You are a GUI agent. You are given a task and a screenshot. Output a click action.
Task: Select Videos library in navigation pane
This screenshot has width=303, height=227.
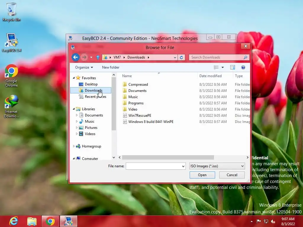click(x=90, y=134)
